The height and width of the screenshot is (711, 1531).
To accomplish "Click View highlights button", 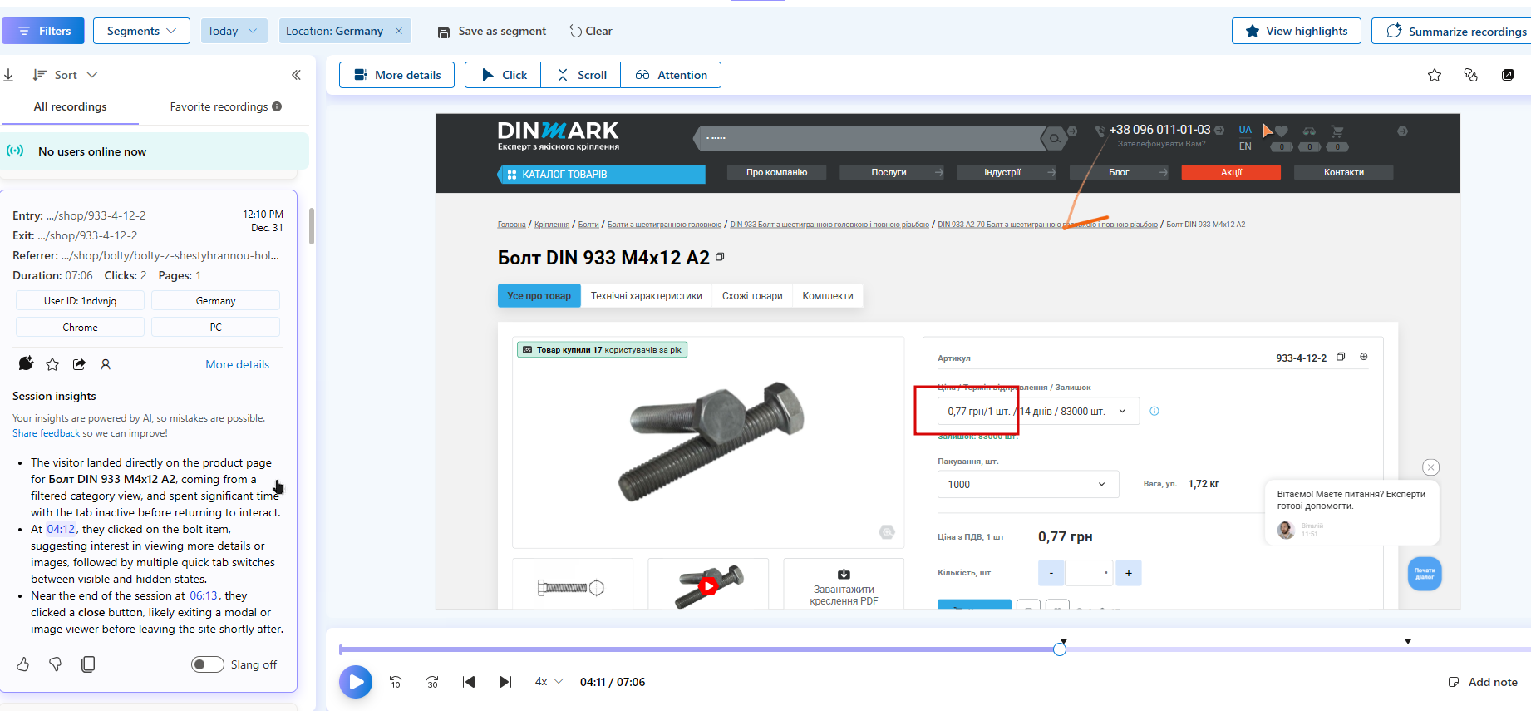I will pos(1297,31).
